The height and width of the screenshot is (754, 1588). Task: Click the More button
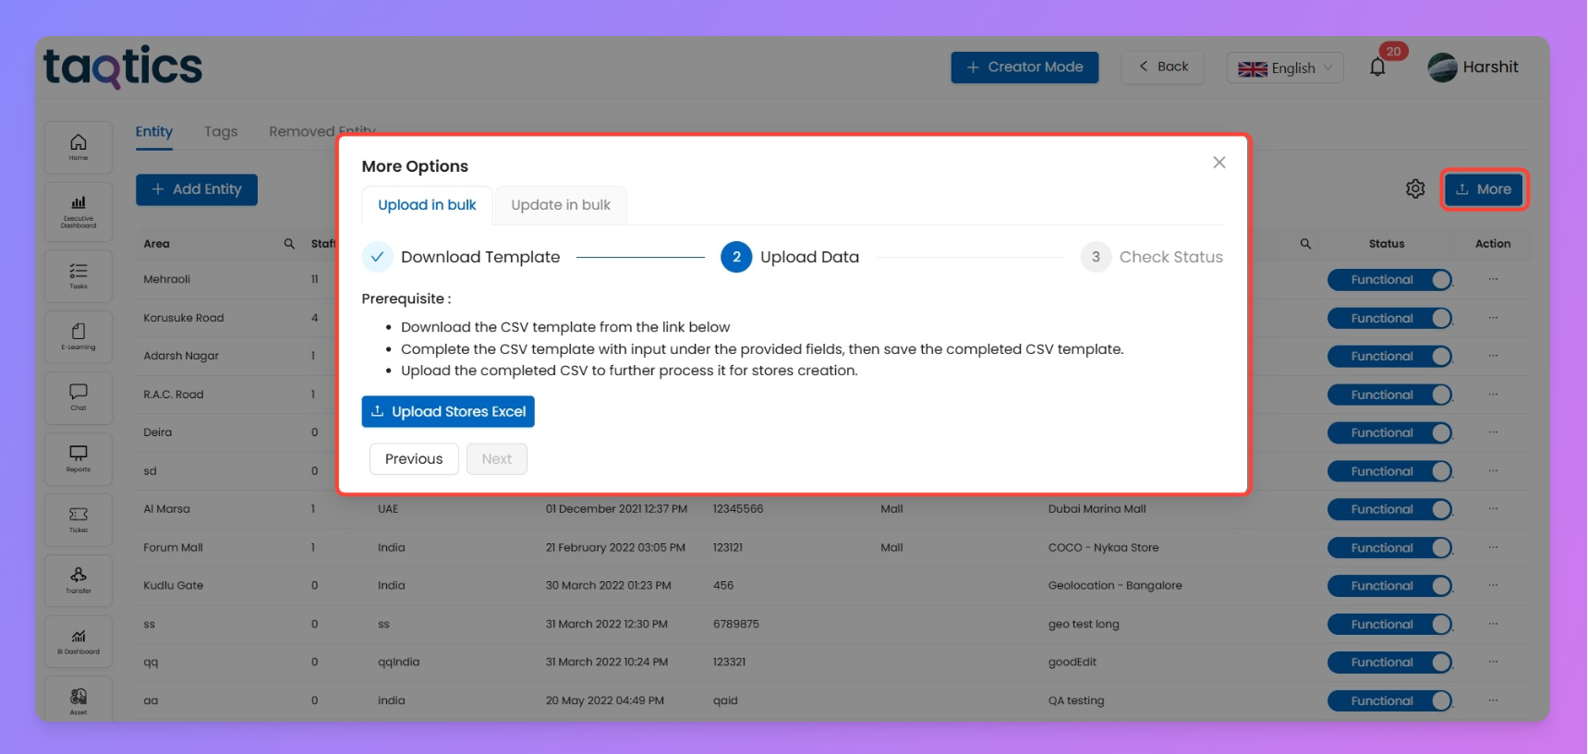pos(1484,189)
